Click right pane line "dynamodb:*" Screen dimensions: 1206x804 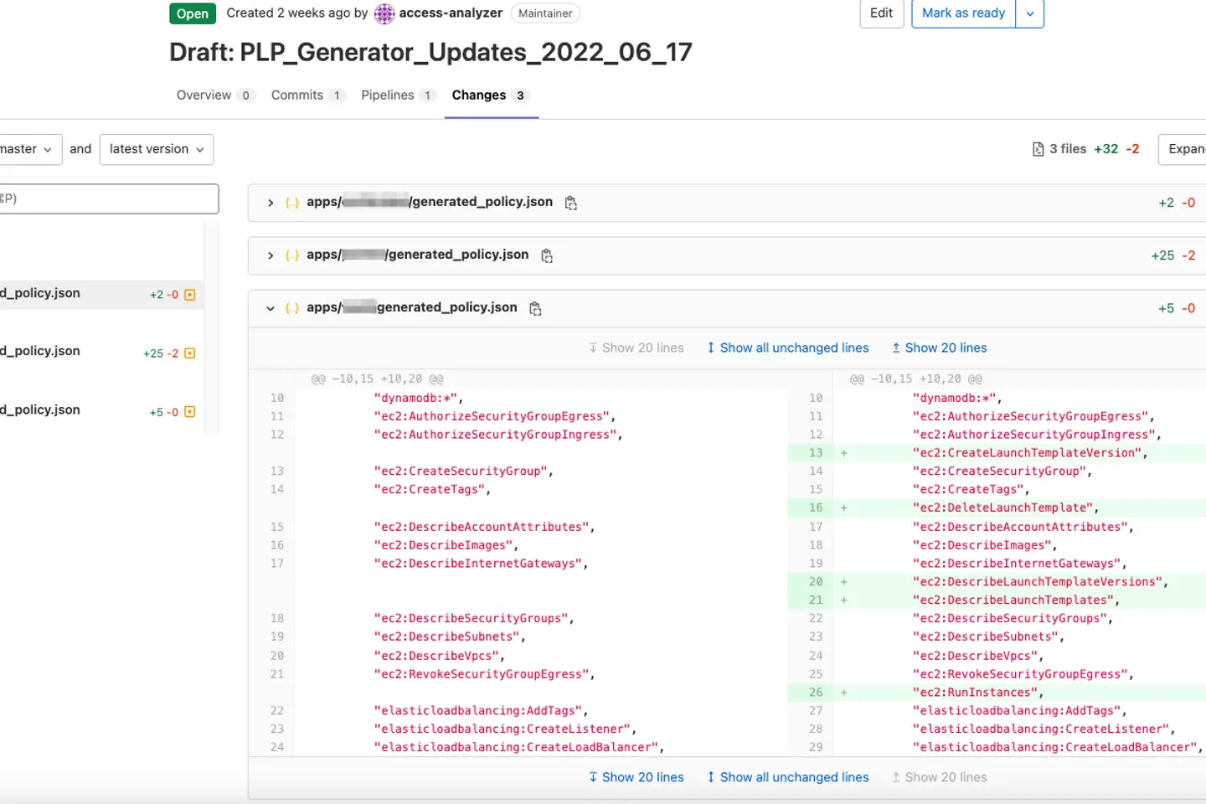coord(957,398)
